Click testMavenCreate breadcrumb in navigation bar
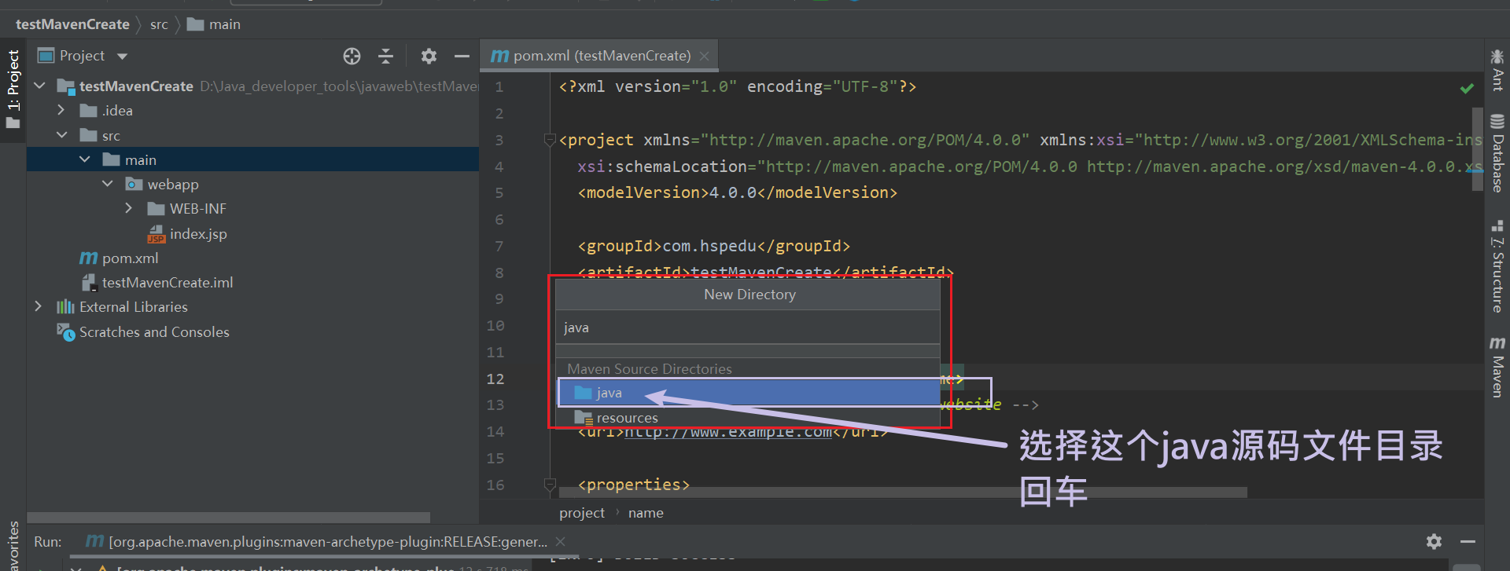 72,24
